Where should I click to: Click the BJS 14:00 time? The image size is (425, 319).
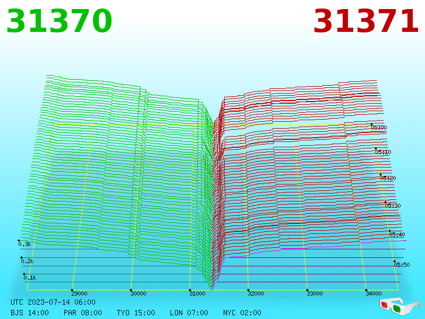pos(30,313)
